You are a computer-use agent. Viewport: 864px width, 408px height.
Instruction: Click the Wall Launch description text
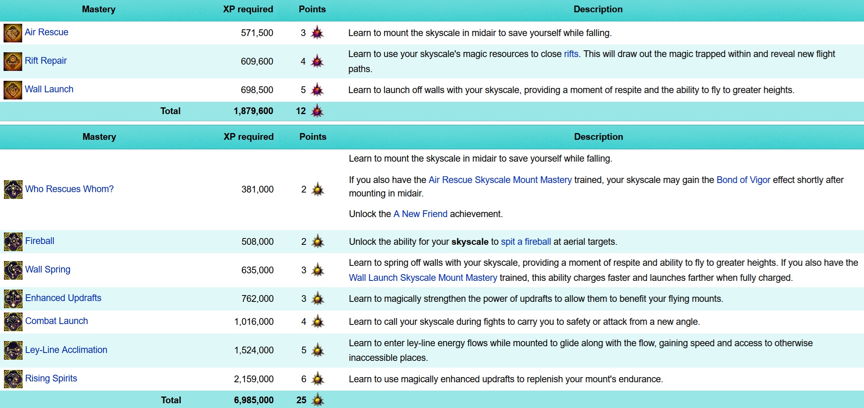click(x=572, y=90)
